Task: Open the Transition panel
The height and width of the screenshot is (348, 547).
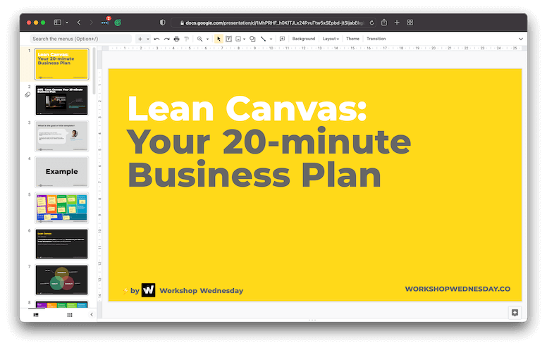Action: click(376, 39)
